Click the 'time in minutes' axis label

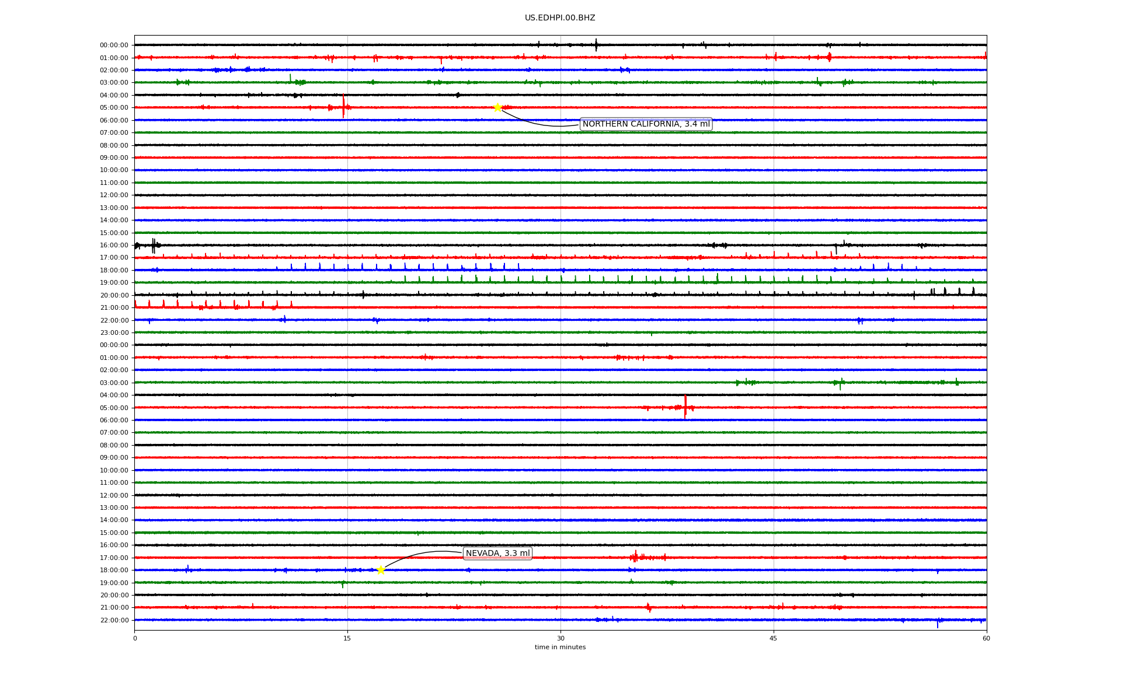[560, 647]
